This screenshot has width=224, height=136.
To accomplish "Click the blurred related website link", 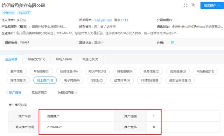I will click(103, 20).
